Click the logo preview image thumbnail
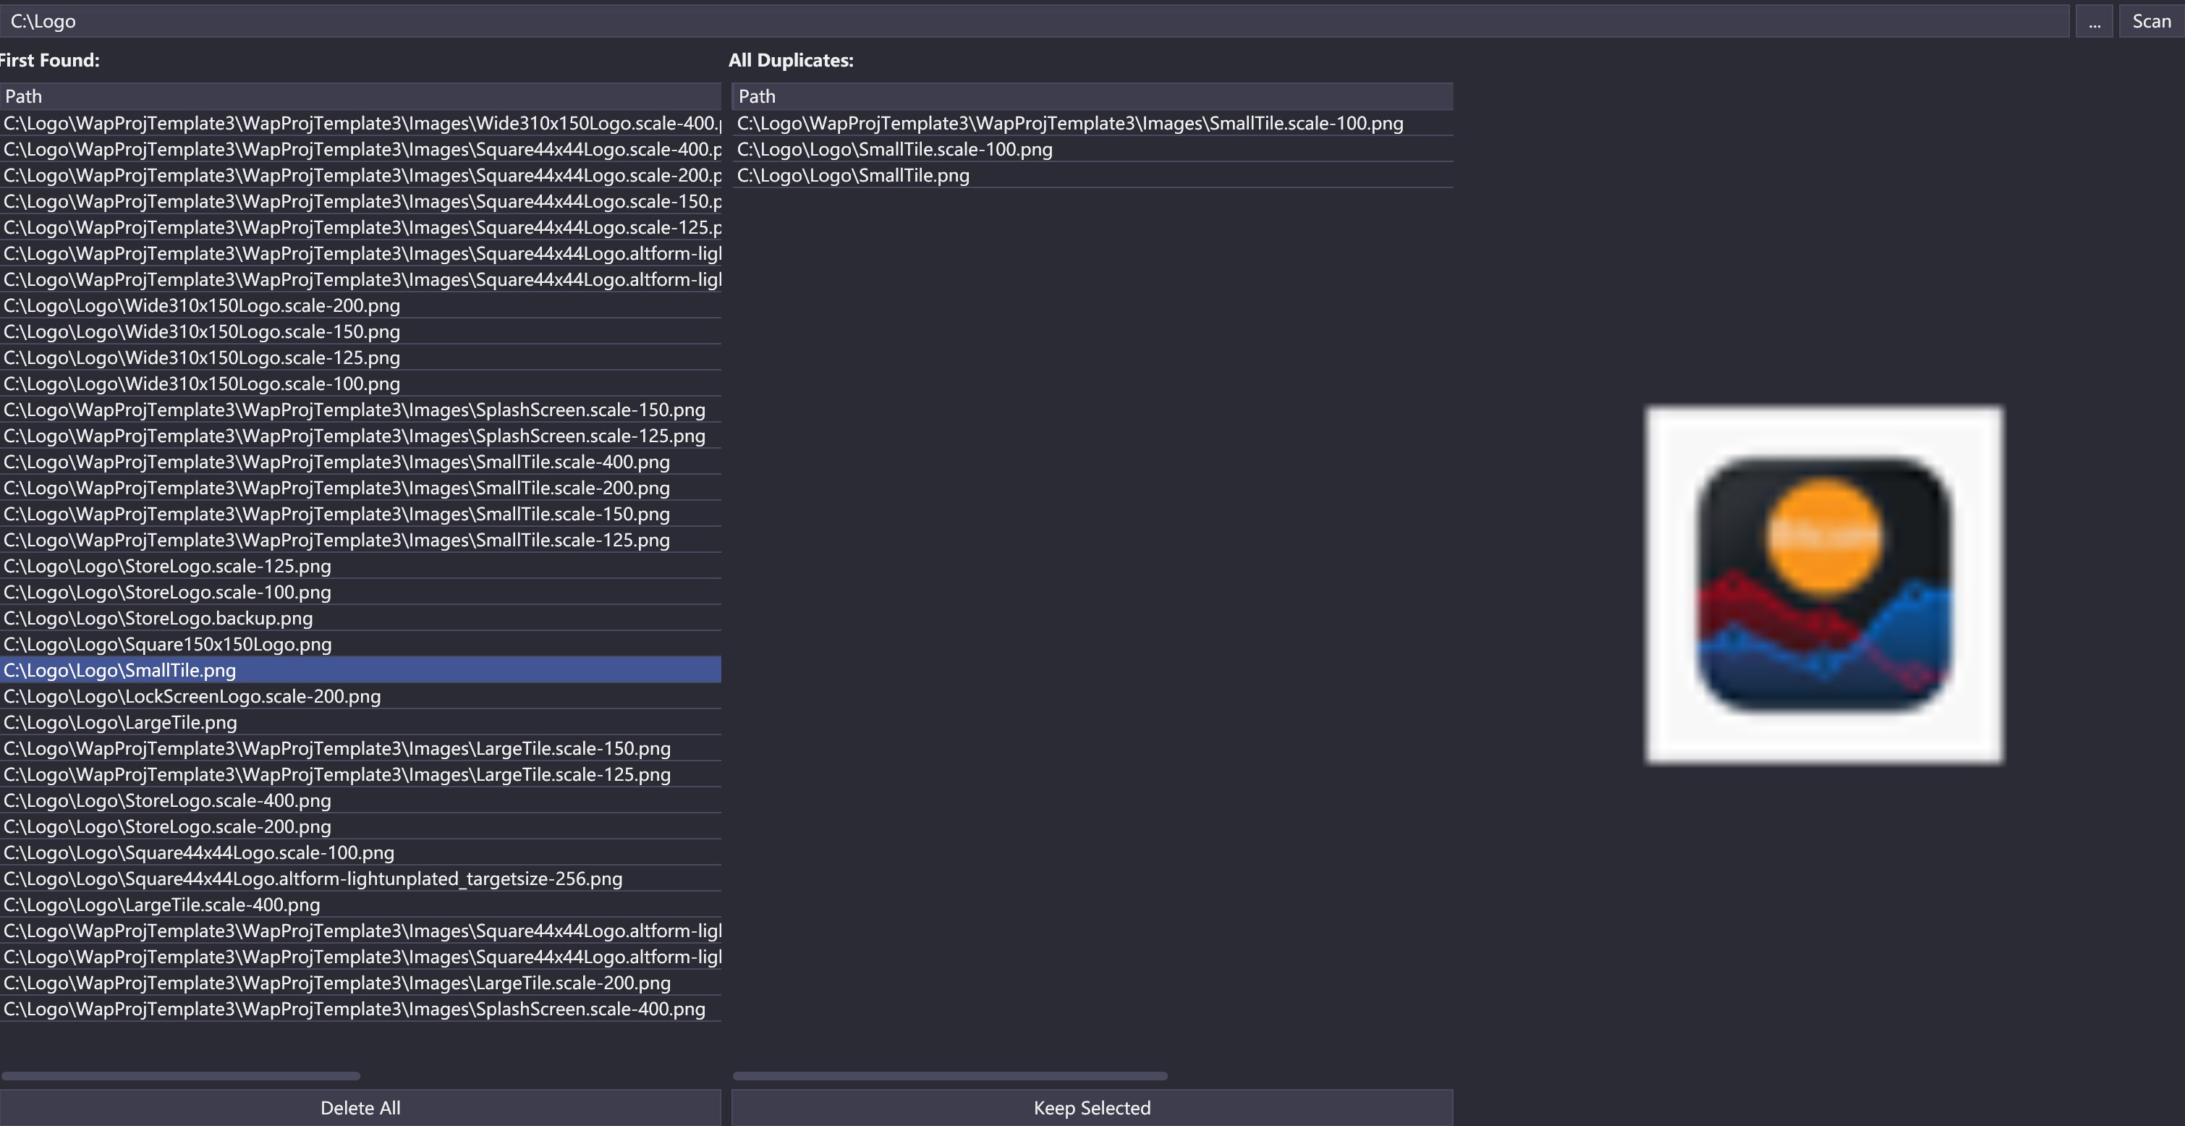 1824,585
